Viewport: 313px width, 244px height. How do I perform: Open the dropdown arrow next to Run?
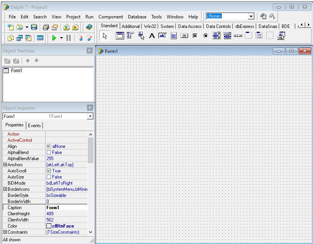coord(61,38)
